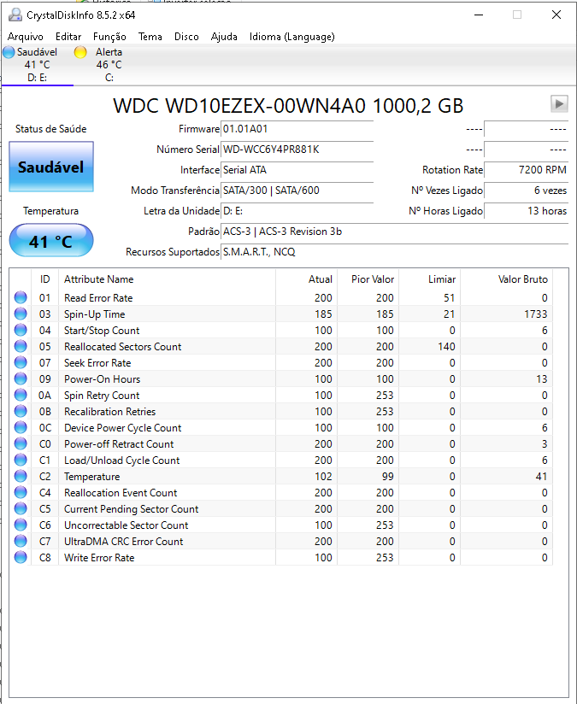Viewport: 577px width, 704px height.
Task: Click the status orb beside Current Pending Sector Count
Action: pos(21,508)
